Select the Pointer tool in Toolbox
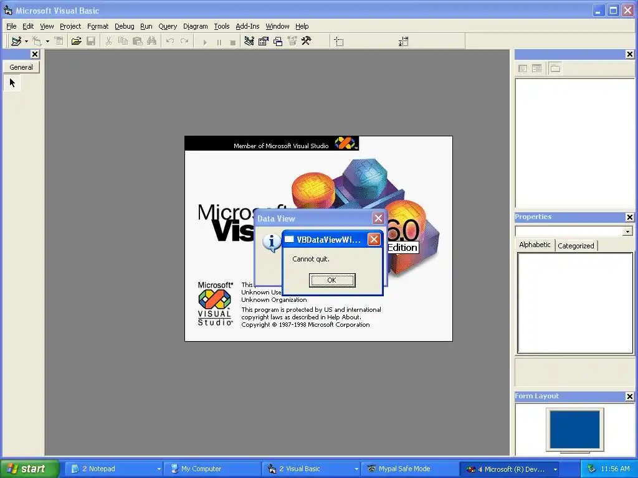 [12, 83]
